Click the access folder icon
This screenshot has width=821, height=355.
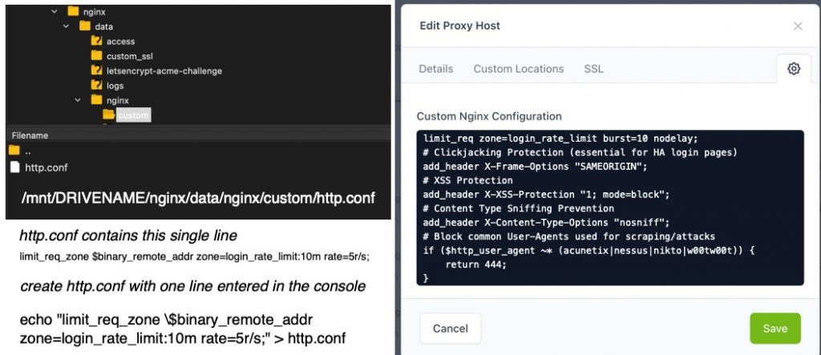(x=96, y=42)
